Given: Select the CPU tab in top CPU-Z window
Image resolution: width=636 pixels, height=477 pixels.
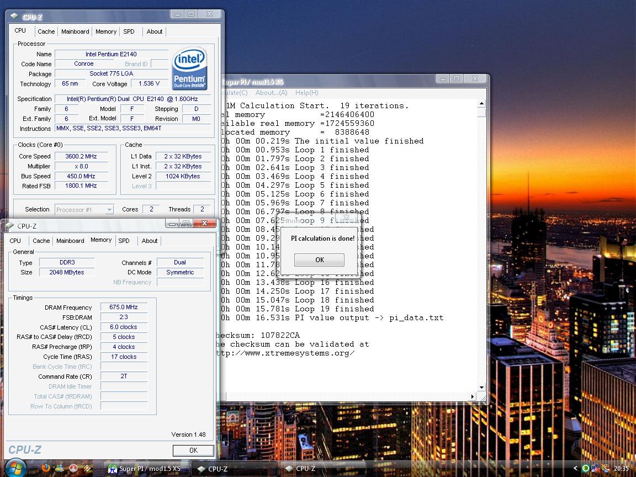Looking at the screenshot, I should [20, 31].
